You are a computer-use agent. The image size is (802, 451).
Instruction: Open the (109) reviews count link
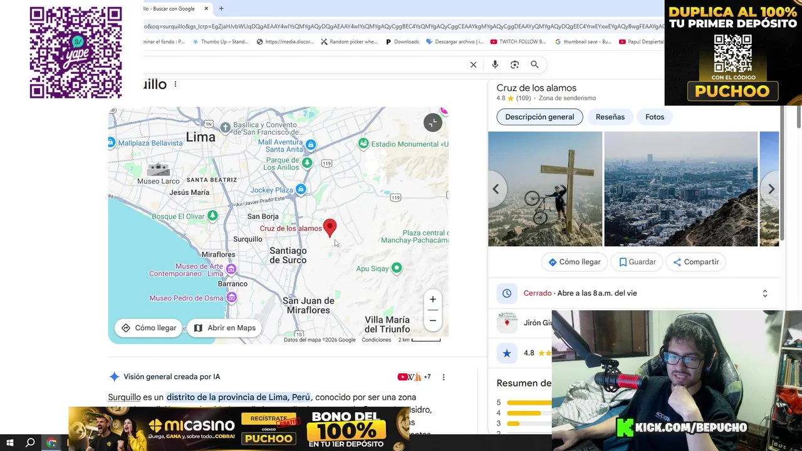(x=523, y=98)
